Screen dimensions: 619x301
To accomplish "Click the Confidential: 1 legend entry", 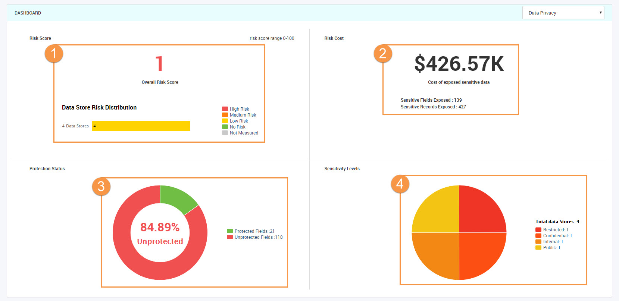I will 554,236.
